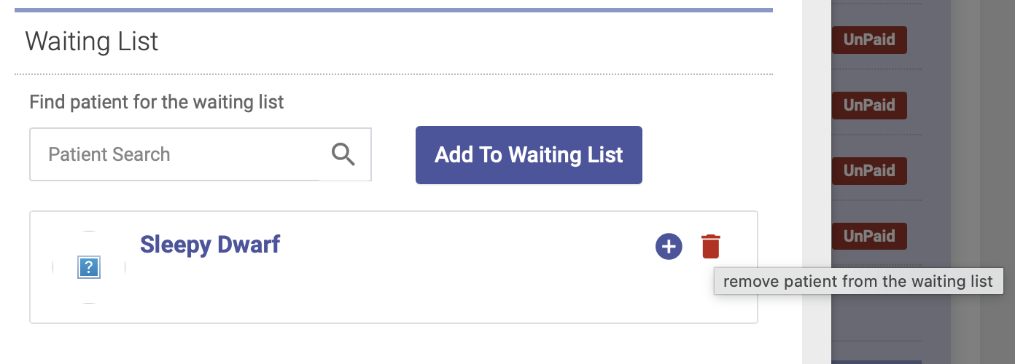Click the "remove patient from the waiting list" tooltip
This screenshot has height=364, width=1015.
(857, 282)
